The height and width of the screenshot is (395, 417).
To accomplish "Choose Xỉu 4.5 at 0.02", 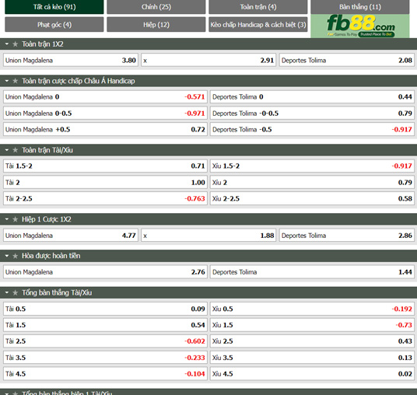I will (x=312, y=374).
